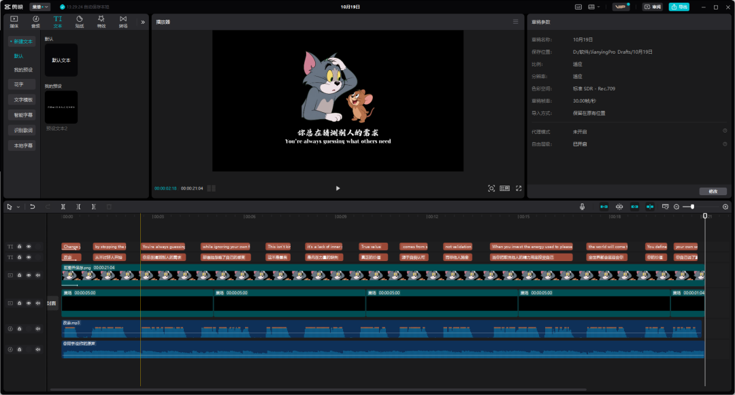Image resolution: width=735 pixels, height=395 pixels.
Task: Open the Stickers (贴纸) panel
Action: 79,22
